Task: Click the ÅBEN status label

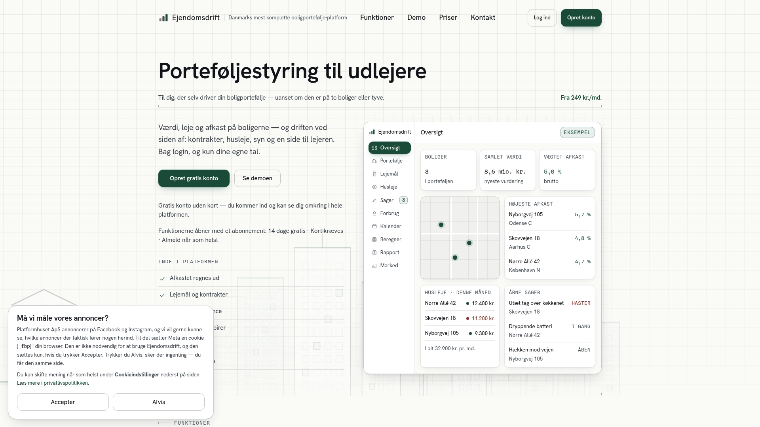Action: (x=584, y=350)
